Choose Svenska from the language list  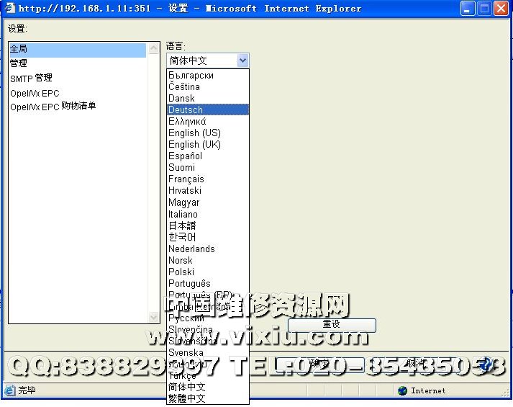[x=208, y=353]
